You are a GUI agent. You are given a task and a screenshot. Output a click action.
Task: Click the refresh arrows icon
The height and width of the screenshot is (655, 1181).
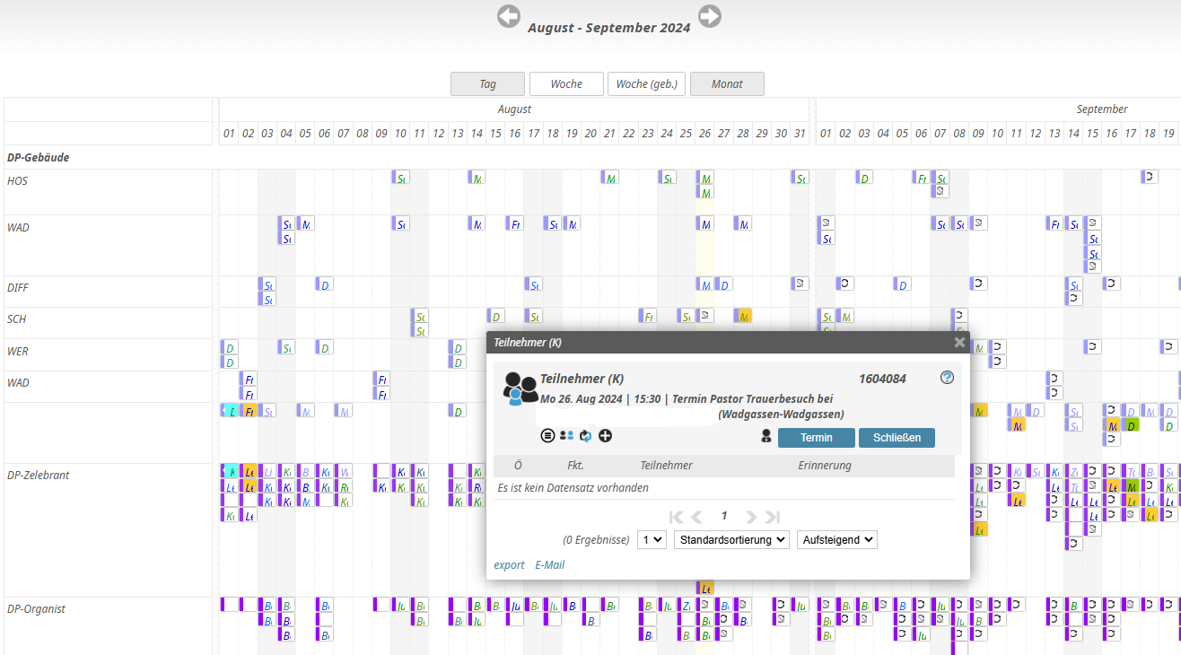(586, 436)
